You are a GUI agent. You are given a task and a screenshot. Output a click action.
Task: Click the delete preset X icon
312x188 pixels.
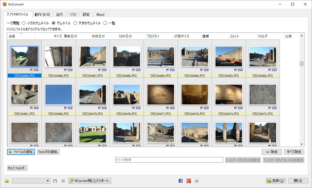point(63,181)
